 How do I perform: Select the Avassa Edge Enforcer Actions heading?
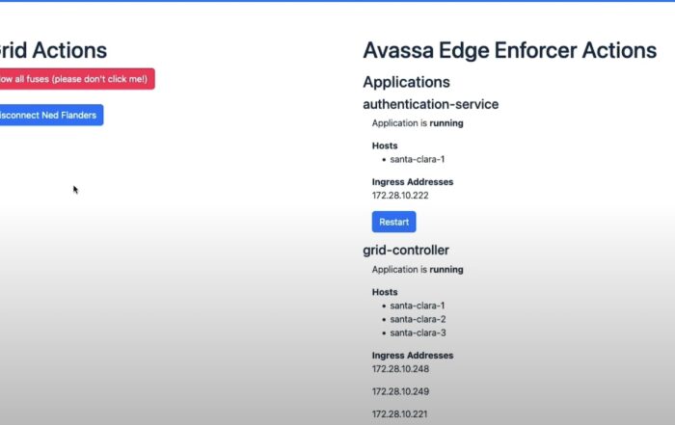pyautogui.click(x=510, y=50)
